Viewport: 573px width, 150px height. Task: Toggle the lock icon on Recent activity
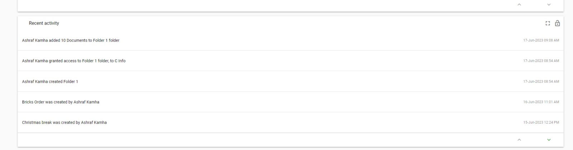557,23
